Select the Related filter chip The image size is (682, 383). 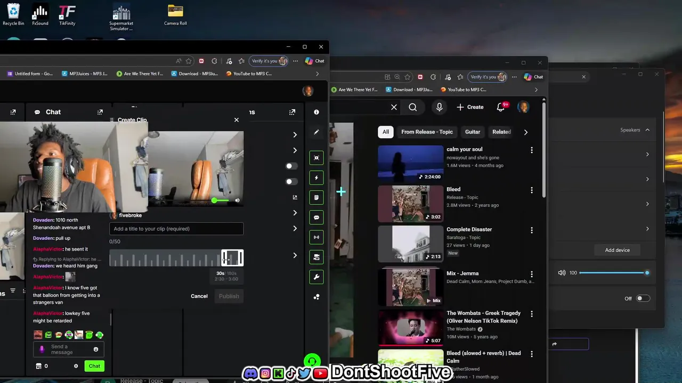[x=501, y=132]
